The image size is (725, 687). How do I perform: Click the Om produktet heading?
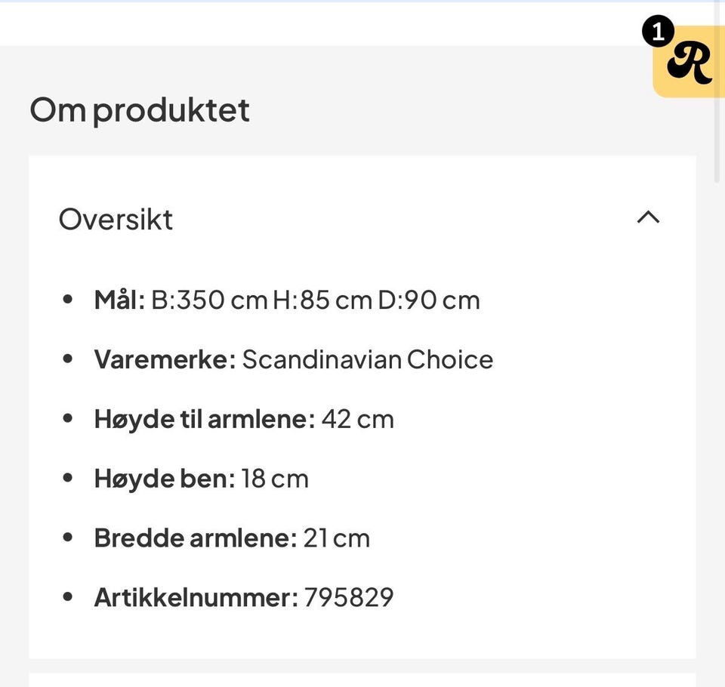tap(140, 110)
